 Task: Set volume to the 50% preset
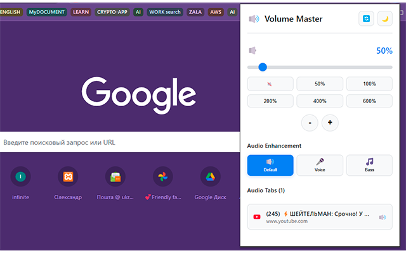click(x=320, y=84)
